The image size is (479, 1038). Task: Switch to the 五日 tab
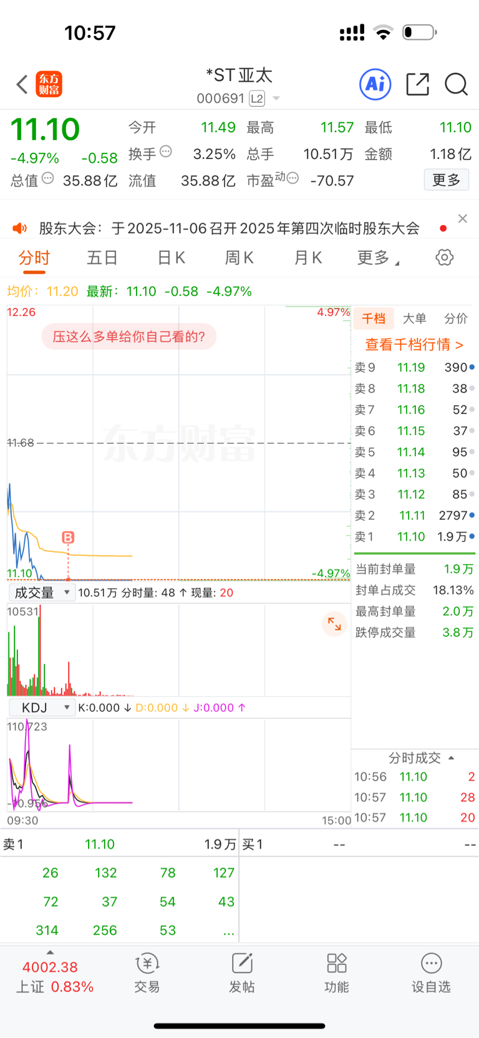(x=102, y=258)
